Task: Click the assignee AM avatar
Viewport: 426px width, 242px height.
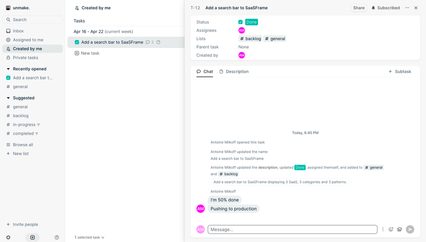Action: pos(242,30)
